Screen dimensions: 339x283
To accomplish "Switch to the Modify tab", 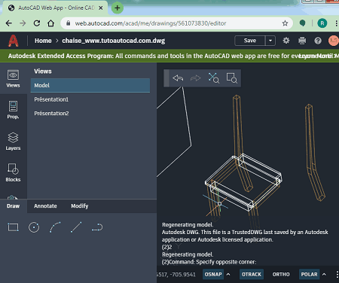I will (80, 206).
